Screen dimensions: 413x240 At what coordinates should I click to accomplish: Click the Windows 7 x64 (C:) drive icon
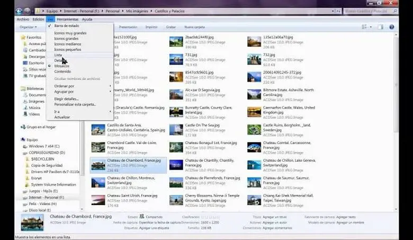tap(25, 146)
